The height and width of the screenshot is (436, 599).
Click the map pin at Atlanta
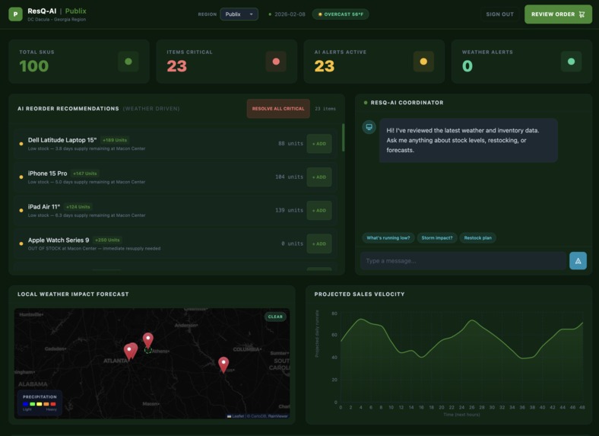pyautogui.click(x=130, y=352)
